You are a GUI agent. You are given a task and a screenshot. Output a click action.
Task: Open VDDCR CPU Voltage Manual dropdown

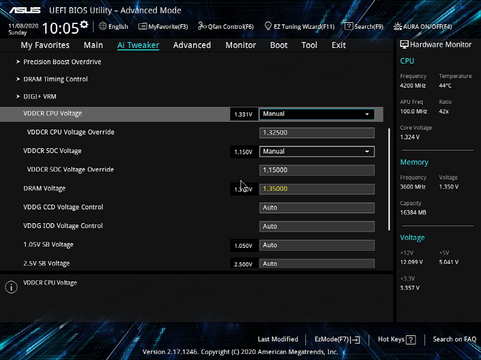pyautogui.click(x=317, y=114)
